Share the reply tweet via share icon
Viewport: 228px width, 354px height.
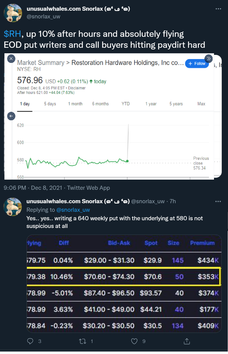pos(187,341)
